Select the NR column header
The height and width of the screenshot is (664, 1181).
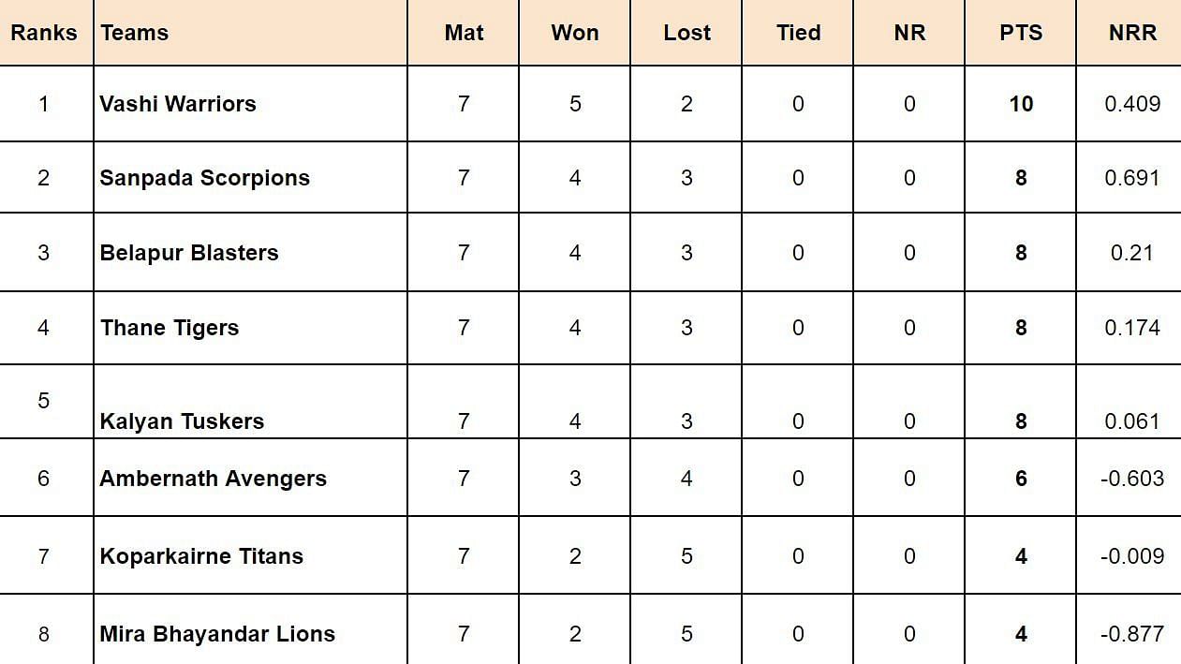pyautogui.click(x=909, y=33)
